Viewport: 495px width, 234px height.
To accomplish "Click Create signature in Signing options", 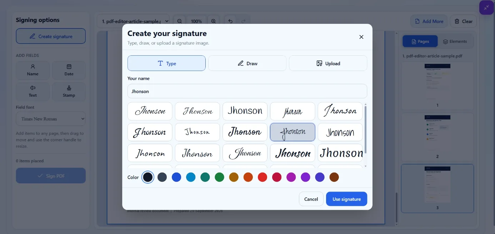I will [x=51, y=36].
